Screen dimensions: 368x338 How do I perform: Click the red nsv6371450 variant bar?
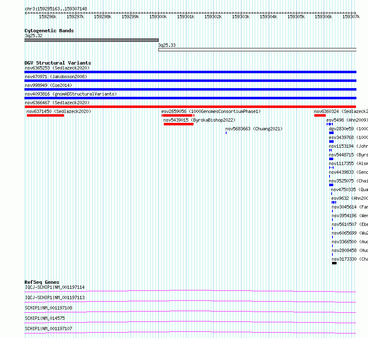click(x=45, y=115)
